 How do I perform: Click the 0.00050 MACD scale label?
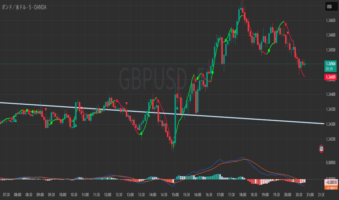(331, 163)
